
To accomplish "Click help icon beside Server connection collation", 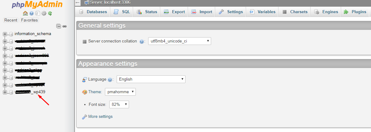I will (142, 42).
